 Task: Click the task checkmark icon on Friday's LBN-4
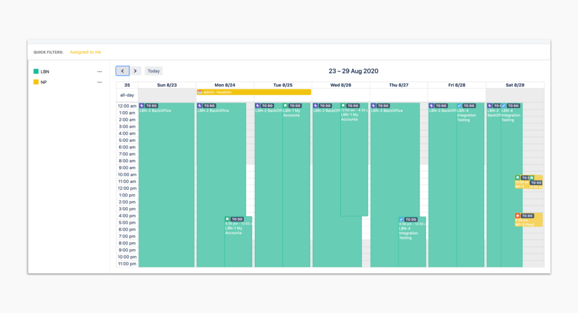(x=459, y=106)
